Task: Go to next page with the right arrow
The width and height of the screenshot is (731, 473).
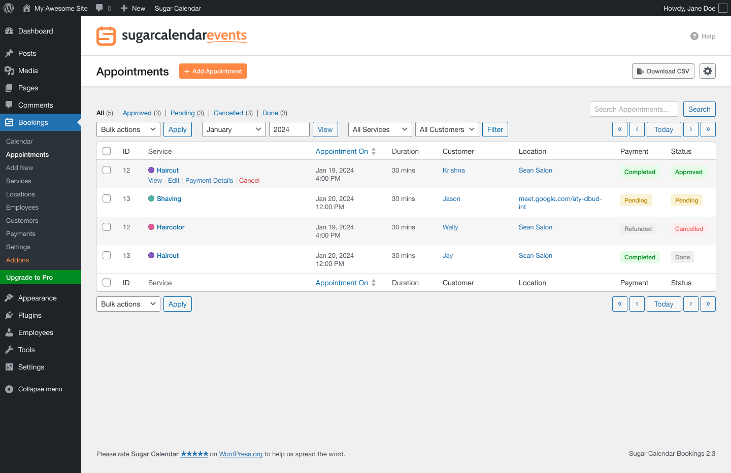Action: click(690, 129)
